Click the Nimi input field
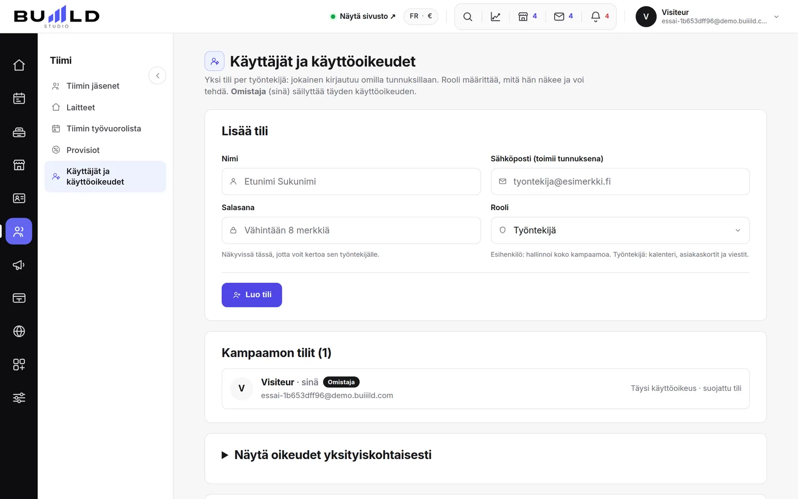The height and width of the screenshot is (499, 798). (x=351, y=181)
